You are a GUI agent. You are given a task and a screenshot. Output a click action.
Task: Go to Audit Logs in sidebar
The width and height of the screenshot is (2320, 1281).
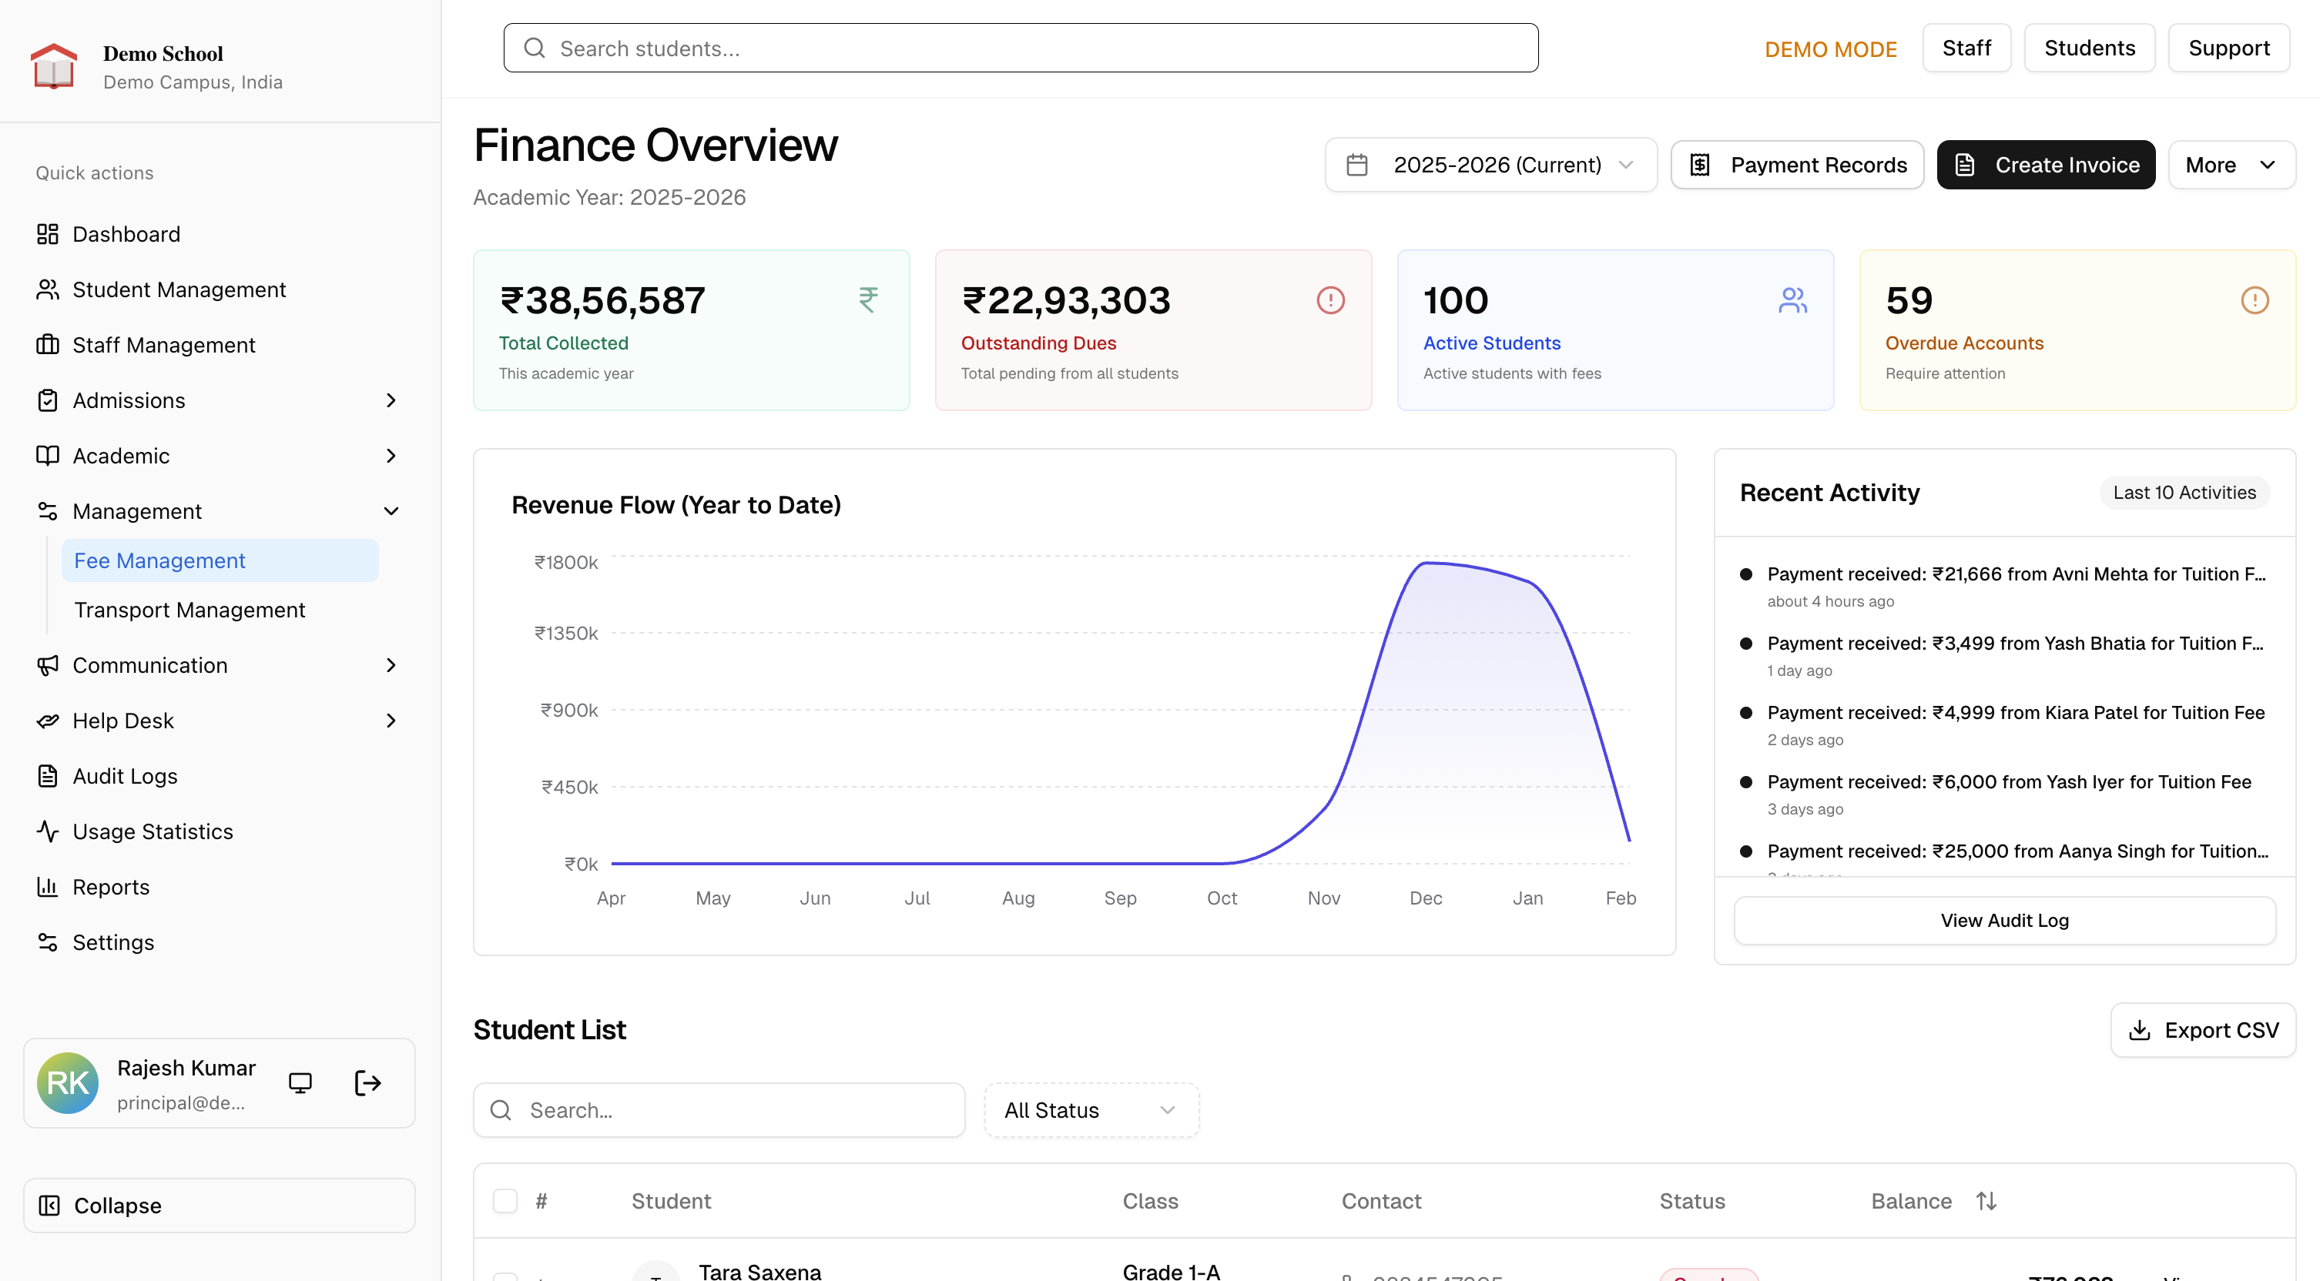coord(124,776)
